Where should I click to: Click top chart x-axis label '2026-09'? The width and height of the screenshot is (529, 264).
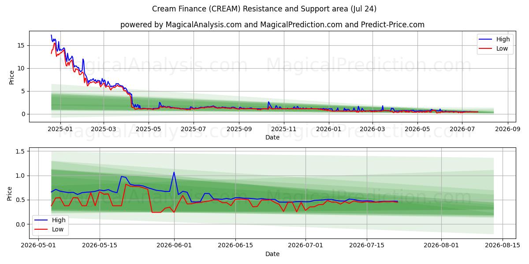pos(508,129)
